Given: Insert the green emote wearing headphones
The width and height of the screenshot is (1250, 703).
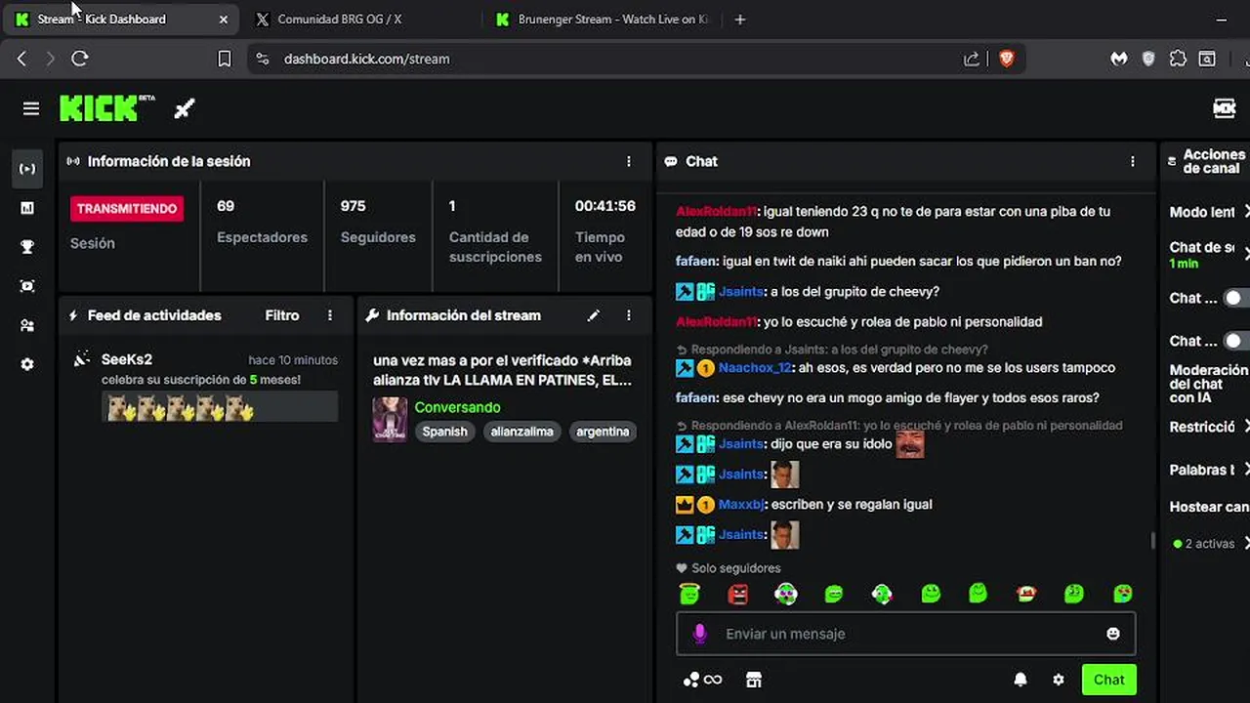Looking at the screenshot, I should 785,593.
